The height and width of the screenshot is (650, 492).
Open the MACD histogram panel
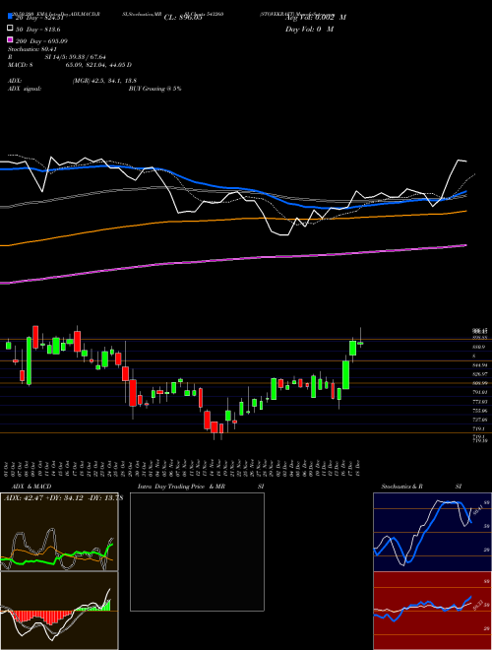tap(59, 611)
